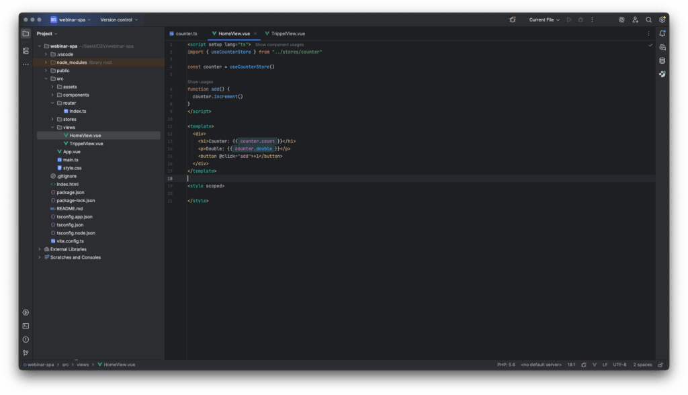The width and height of the screenshot is (688, 395).
Task: Open the Problems tool window
Action: (x=26, y=339)
